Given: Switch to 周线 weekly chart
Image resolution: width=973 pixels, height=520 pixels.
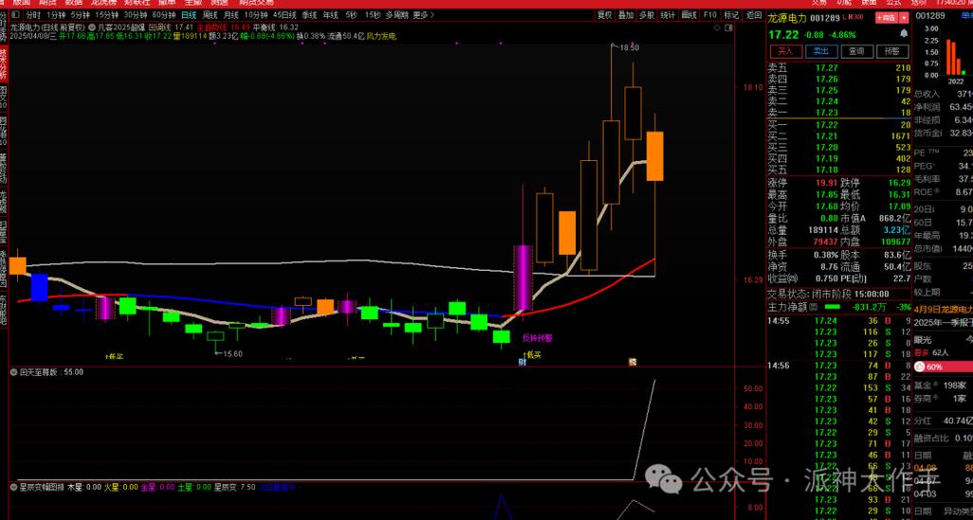Looking at the screenshot, I should point(211,15).
